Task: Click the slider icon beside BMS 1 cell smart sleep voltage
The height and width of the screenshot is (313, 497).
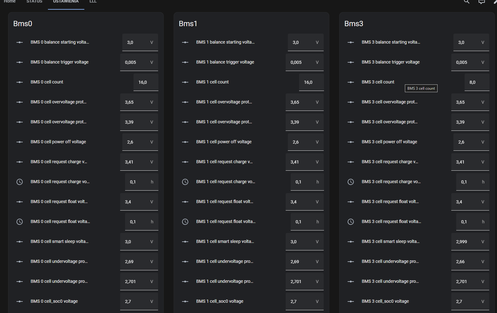Action: (x=185, y=242)
